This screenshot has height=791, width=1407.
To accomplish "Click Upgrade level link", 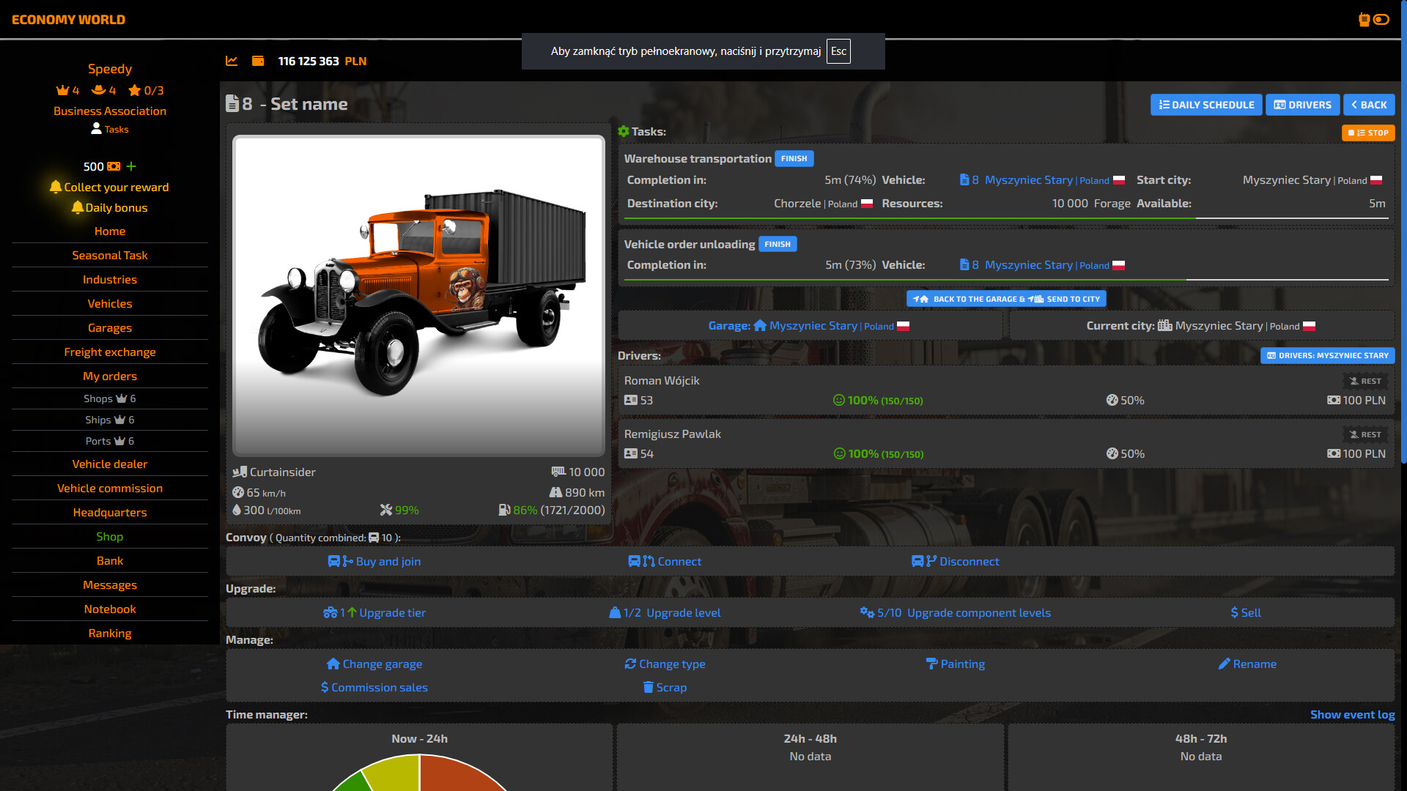I will tap(665, 613).
